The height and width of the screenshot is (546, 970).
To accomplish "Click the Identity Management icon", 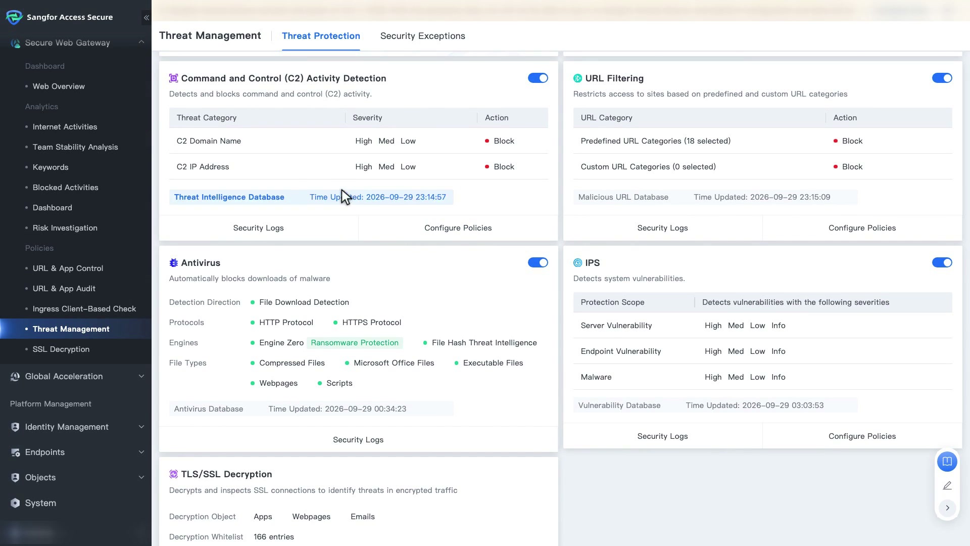I will click(15, 427).
